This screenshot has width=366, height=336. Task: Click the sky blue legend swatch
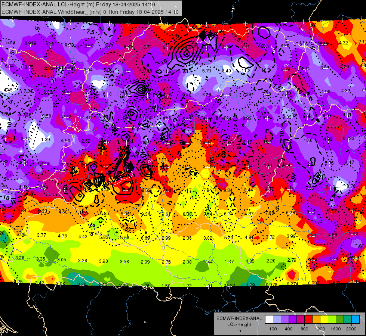356,320
